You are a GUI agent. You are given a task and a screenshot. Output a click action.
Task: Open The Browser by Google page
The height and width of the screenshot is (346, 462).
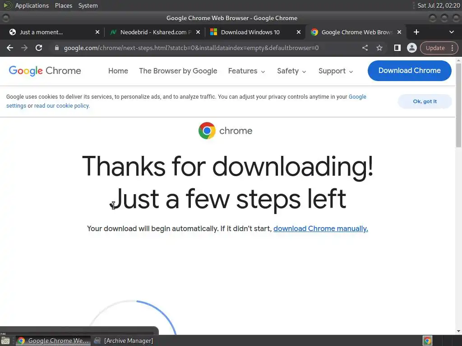(178, 71)
